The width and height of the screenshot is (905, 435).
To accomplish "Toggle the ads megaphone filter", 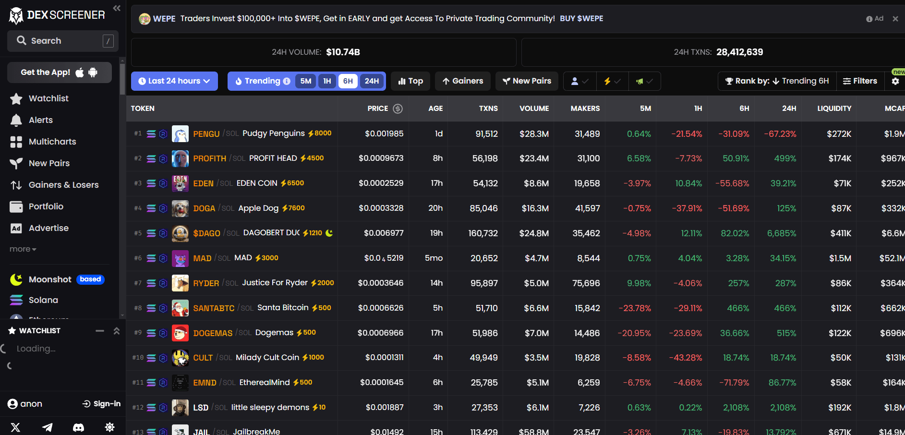I will 645,81.
